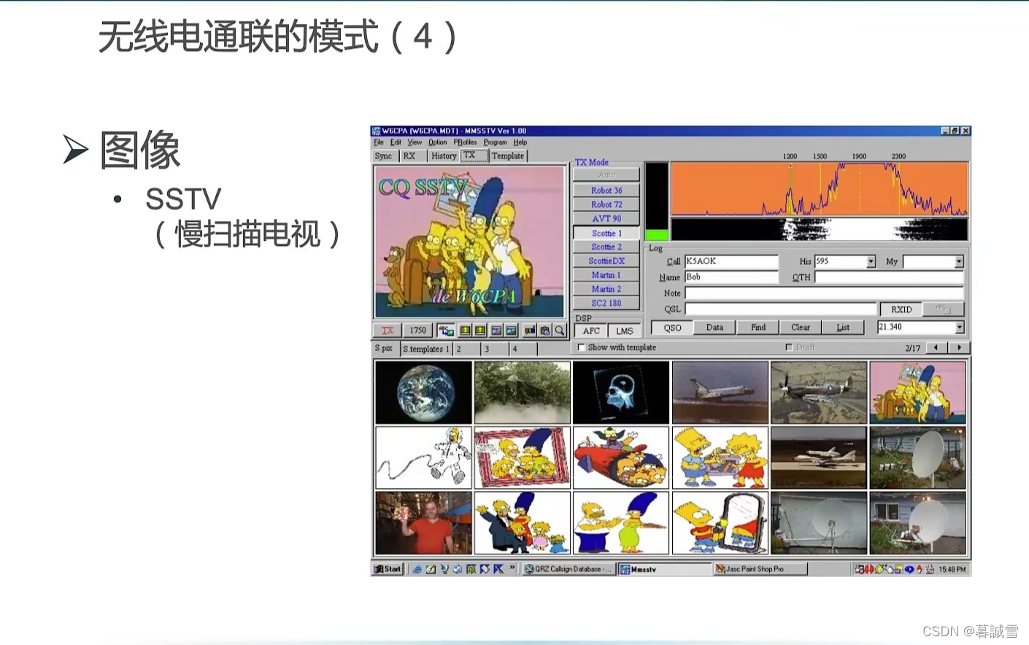This screenshot has width=1029, height=645.
Task: Open Internet Explorer from quick launch
Action: (x=417, y=569)
